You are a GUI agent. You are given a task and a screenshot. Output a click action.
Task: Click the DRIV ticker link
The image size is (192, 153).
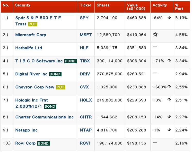click(85, 74)
